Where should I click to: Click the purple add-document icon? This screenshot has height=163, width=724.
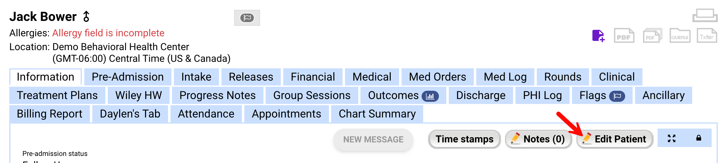click(598, 36)
